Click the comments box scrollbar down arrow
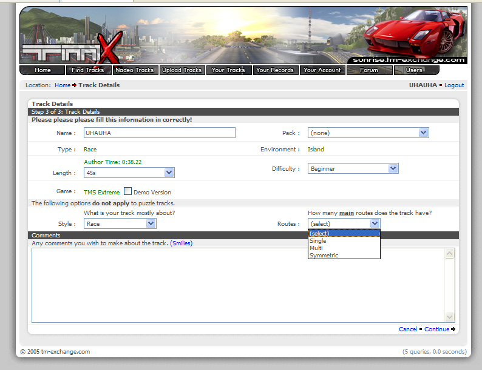Screen dimensions: 482x370 point(449,317)
